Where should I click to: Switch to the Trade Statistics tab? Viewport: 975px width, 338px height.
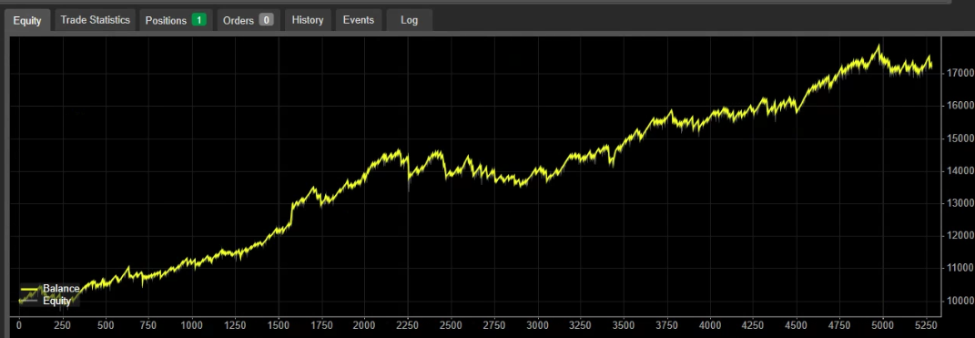tap(96, 20)
